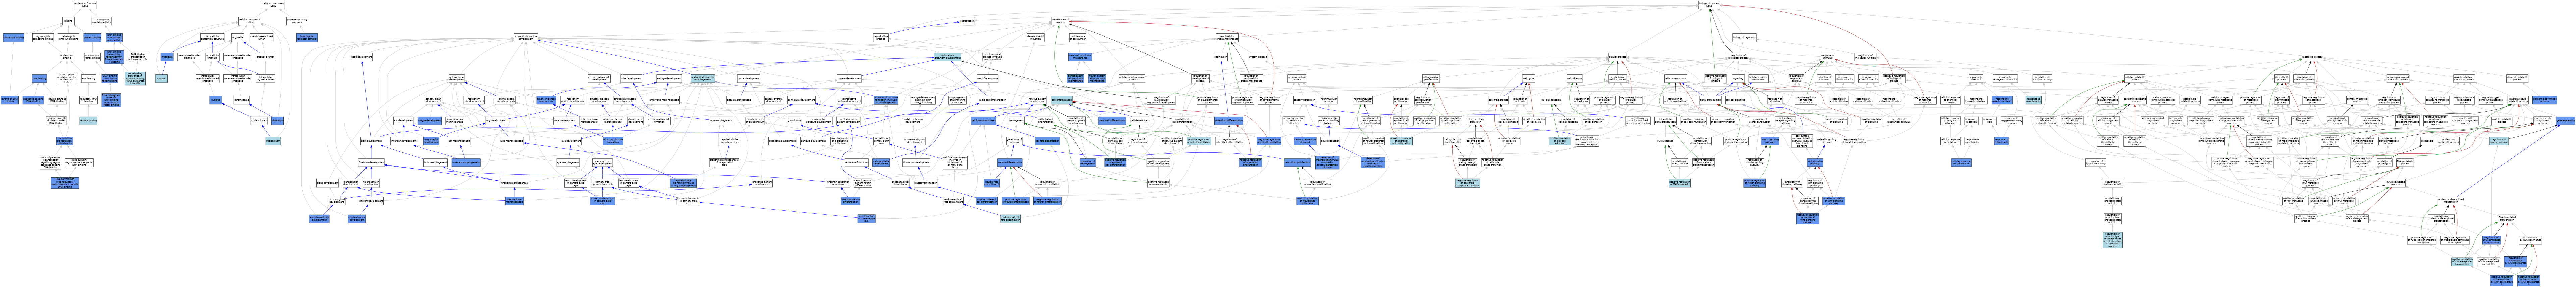Select the light-blue 'cytosol' node

pos(161,78)
